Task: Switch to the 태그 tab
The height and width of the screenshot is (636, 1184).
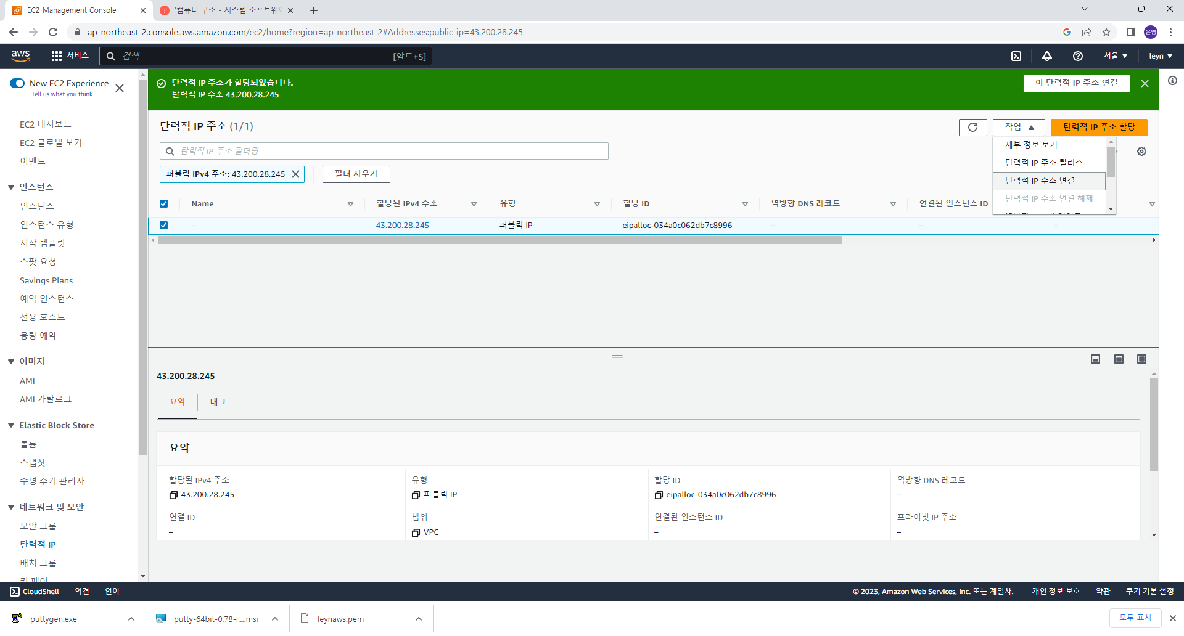Action: click(x=218, y=402)
